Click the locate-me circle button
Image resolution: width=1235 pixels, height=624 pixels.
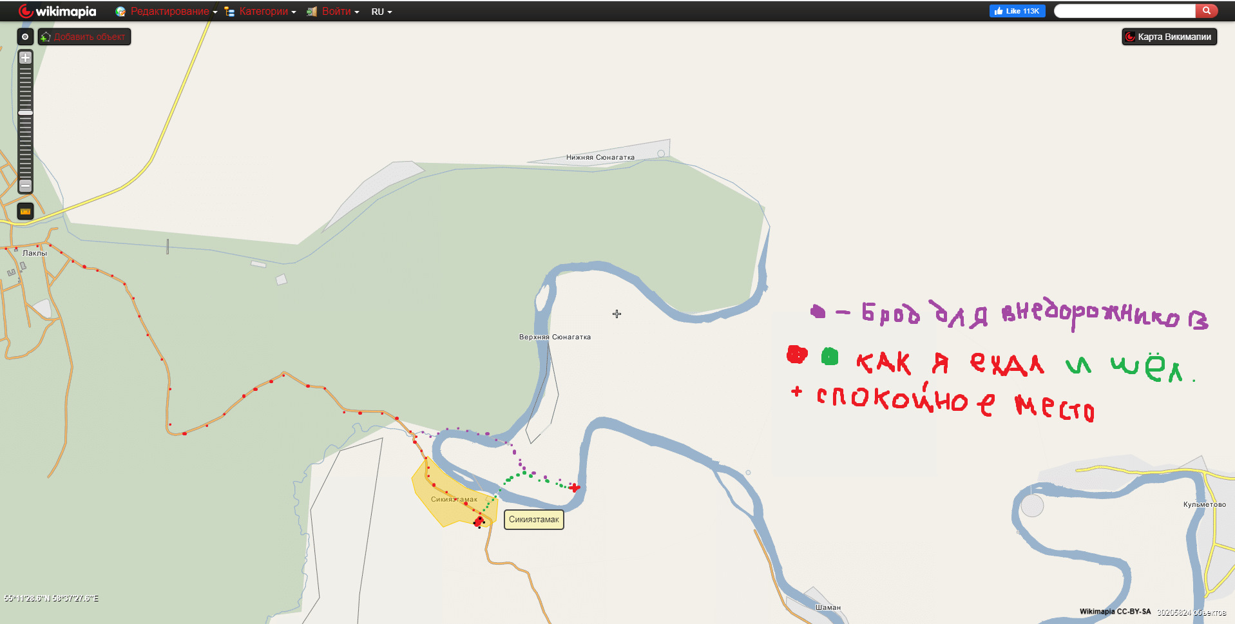pos(25,37)
